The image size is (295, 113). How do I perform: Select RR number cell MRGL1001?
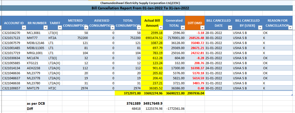point(37,53)
